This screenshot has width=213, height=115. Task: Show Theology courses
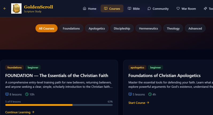click(x=173, y=28)
